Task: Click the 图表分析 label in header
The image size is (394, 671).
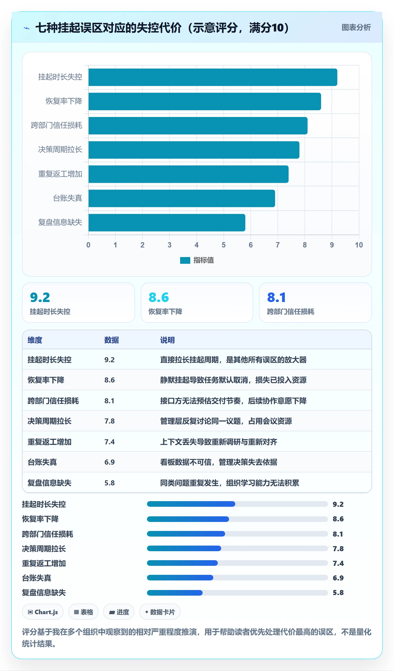Action: [356, 28]
